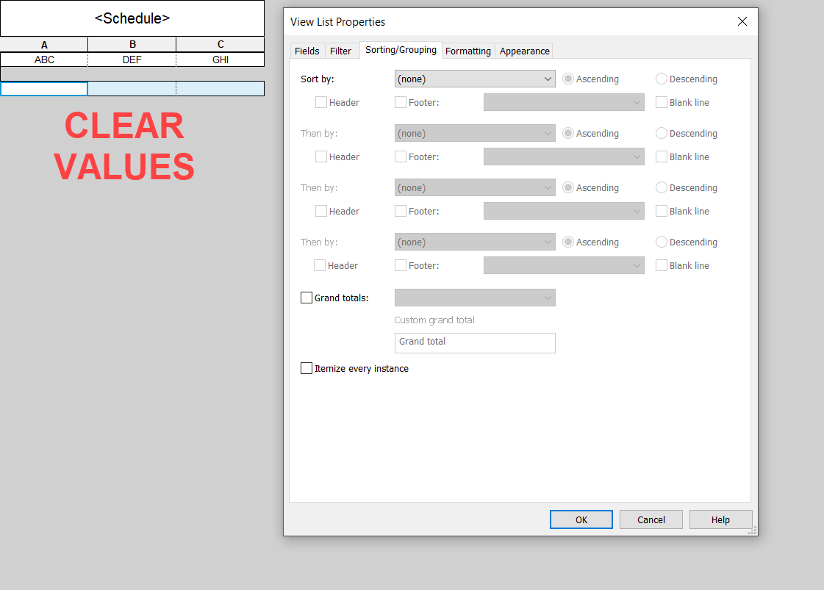Enable the Header checkbox under Sort by
824x590 pixels.
click(320, 102)
